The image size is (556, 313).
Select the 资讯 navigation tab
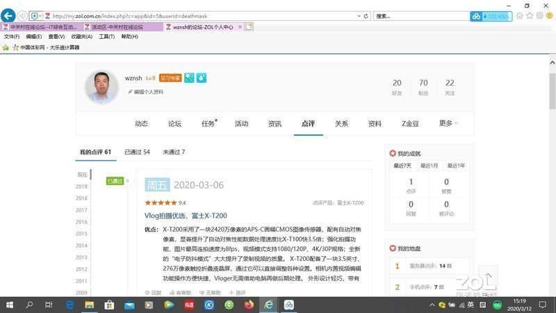point(275,124)
